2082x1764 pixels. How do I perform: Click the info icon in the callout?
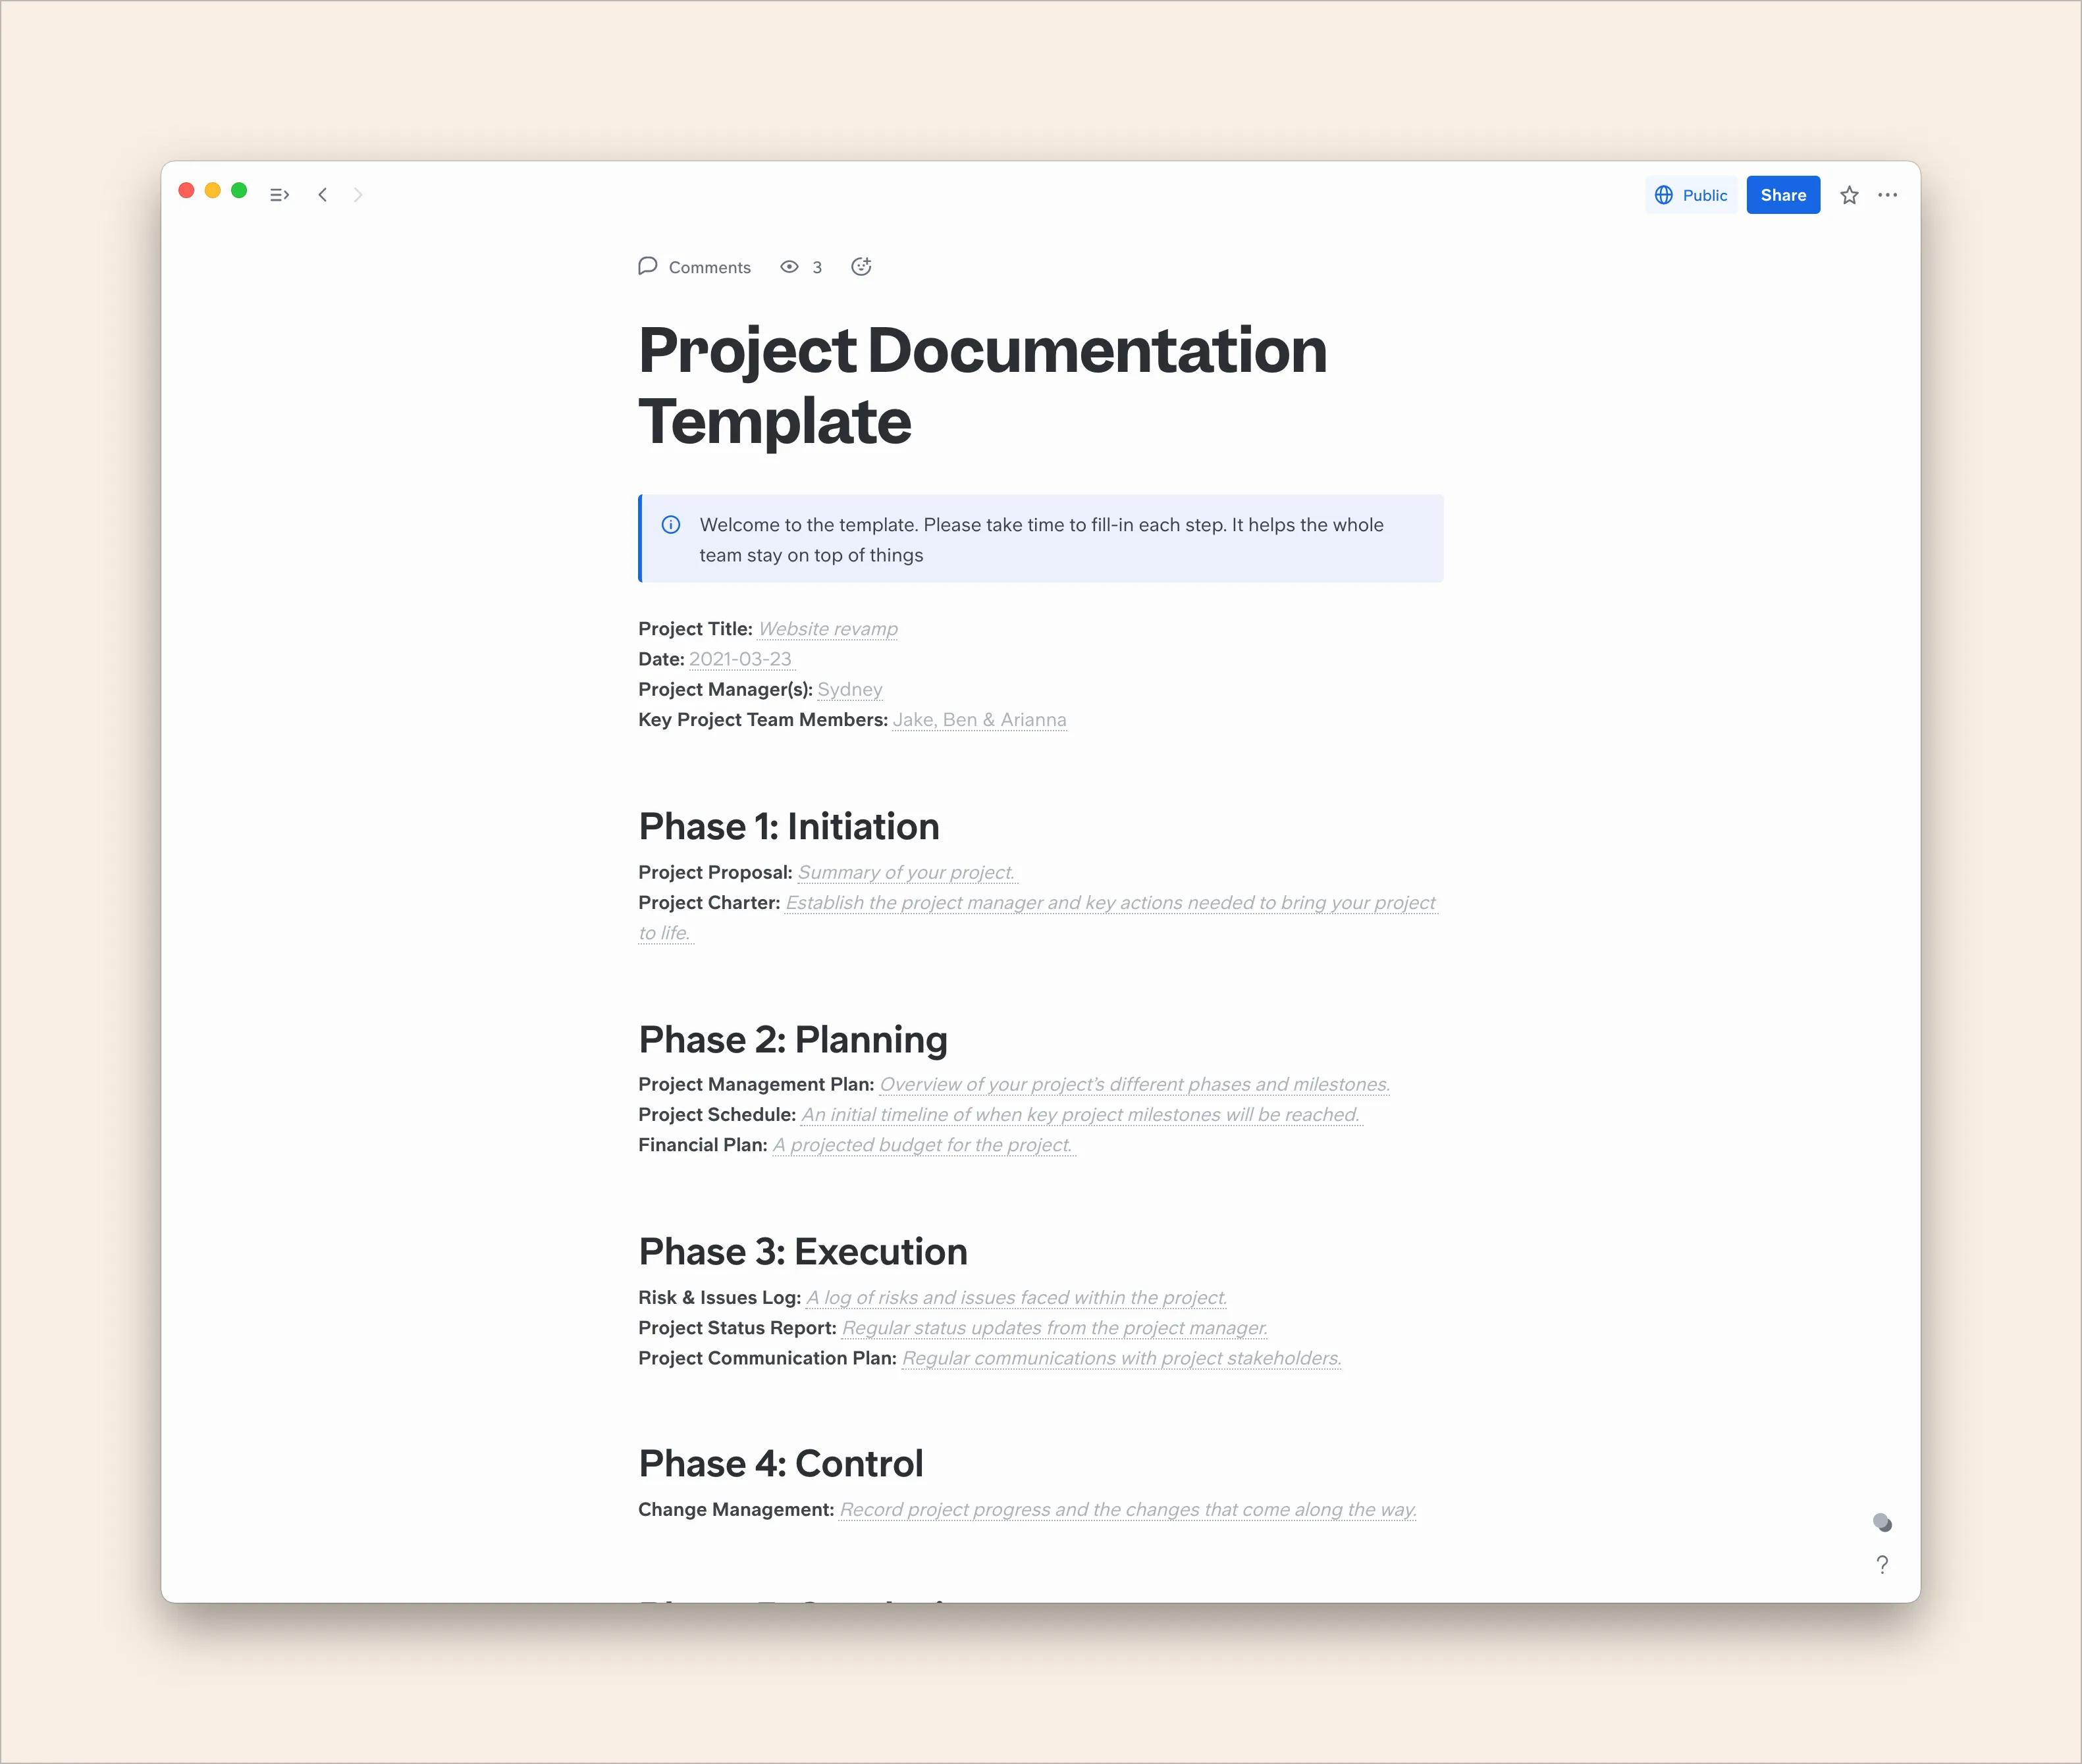click(x=672, y=525)
